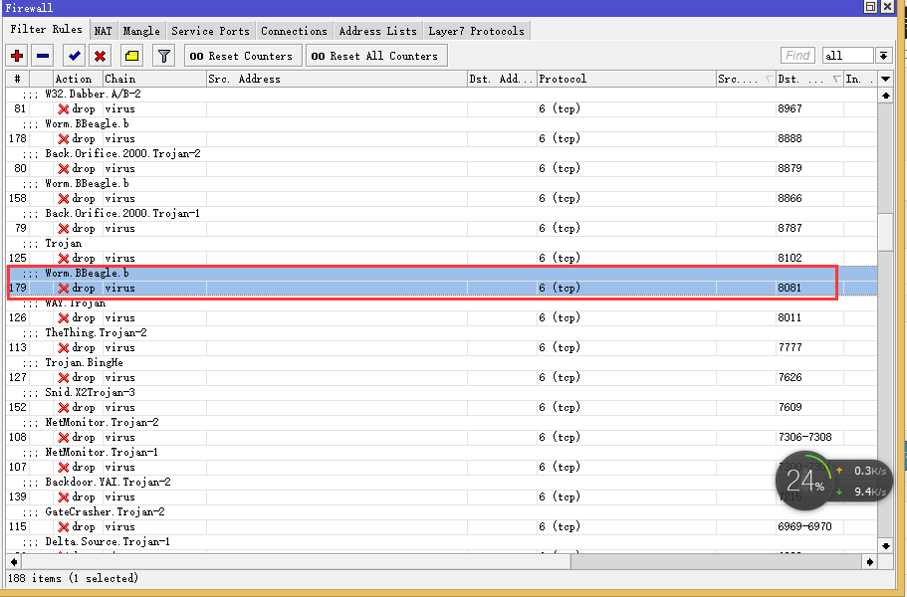Sort by the Action column header
This screenshot has width=907, height=597.
tap(78, 80)
